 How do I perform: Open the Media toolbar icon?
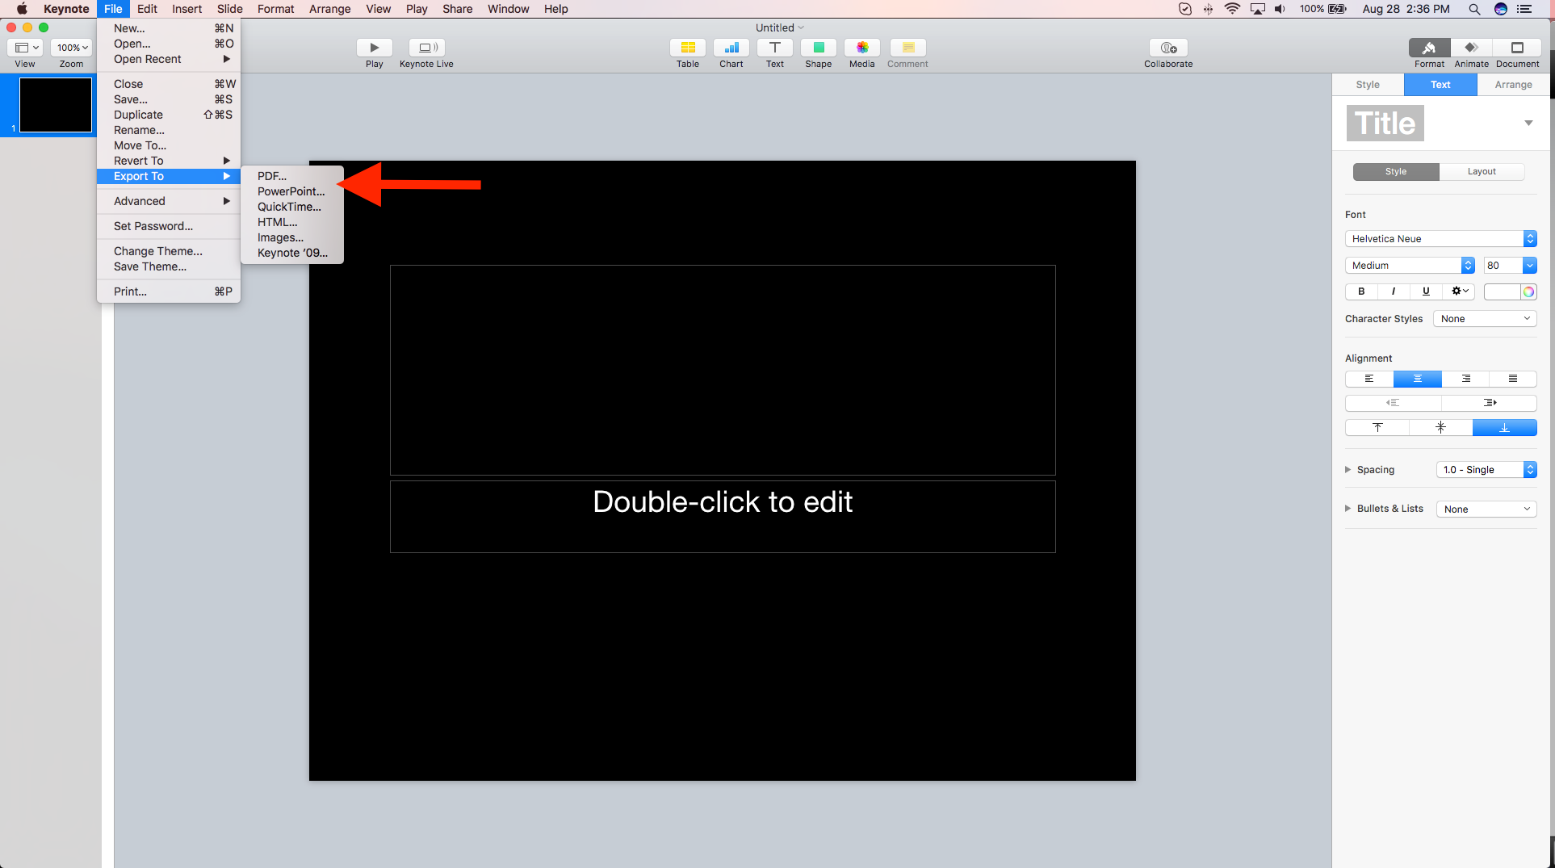(x=861, y=48)
